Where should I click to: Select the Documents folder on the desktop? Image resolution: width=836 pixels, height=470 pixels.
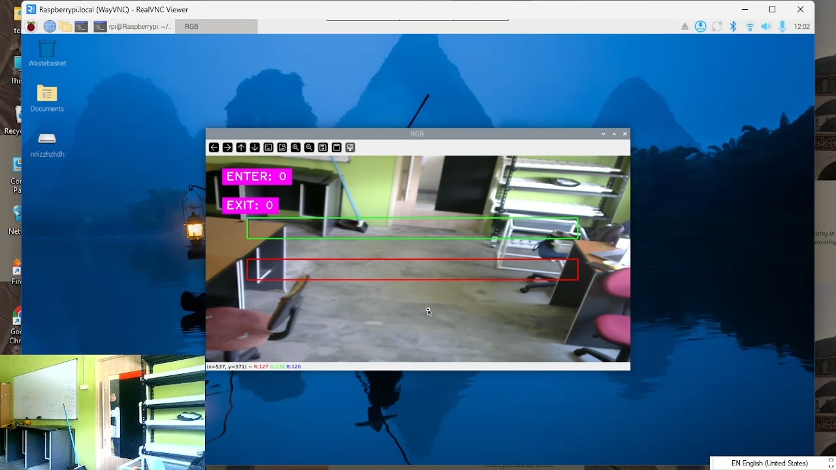click(47, 99)
